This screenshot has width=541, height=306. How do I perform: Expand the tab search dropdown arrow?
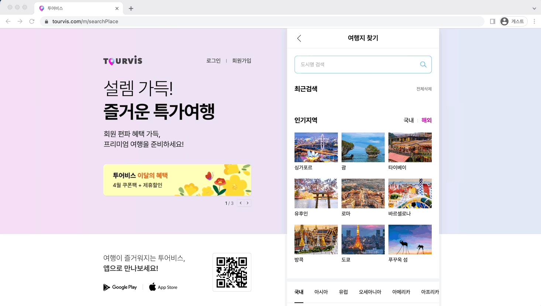[x=534, y=8]
